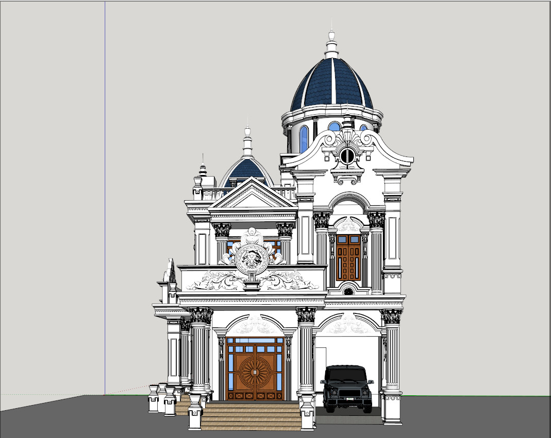The image size is (551, 438).
Task: Click the wooden main entrance double door
Action: click(255, 369)
